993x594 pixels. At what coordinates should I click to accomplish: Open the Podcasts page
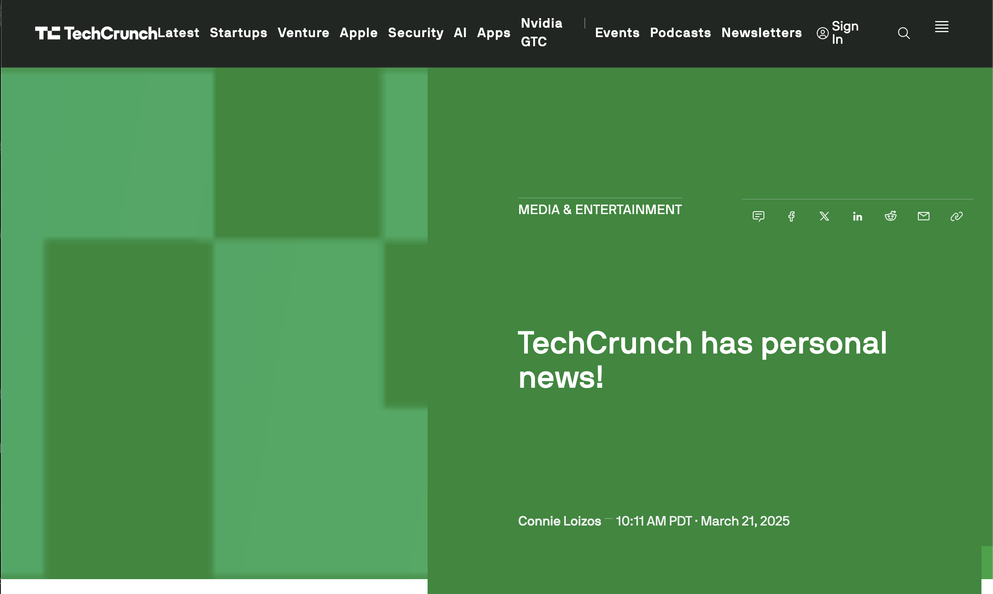(x=681, y=33)
